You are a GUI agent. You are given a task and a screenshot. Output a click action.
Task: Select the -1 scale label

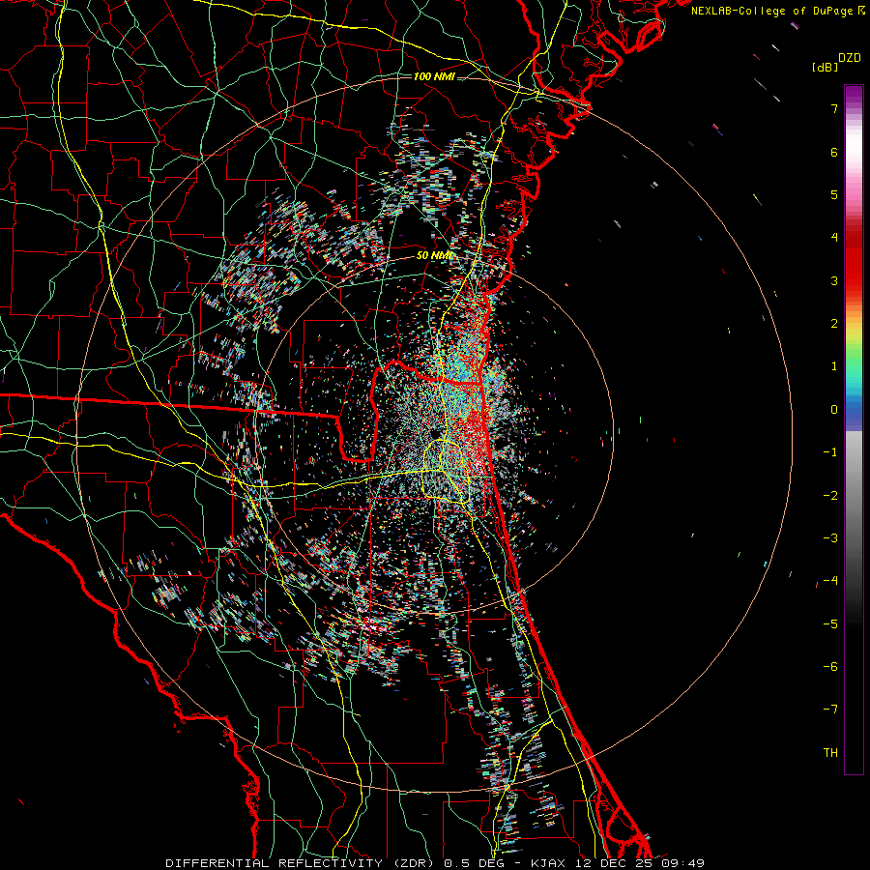coord(830,452)
